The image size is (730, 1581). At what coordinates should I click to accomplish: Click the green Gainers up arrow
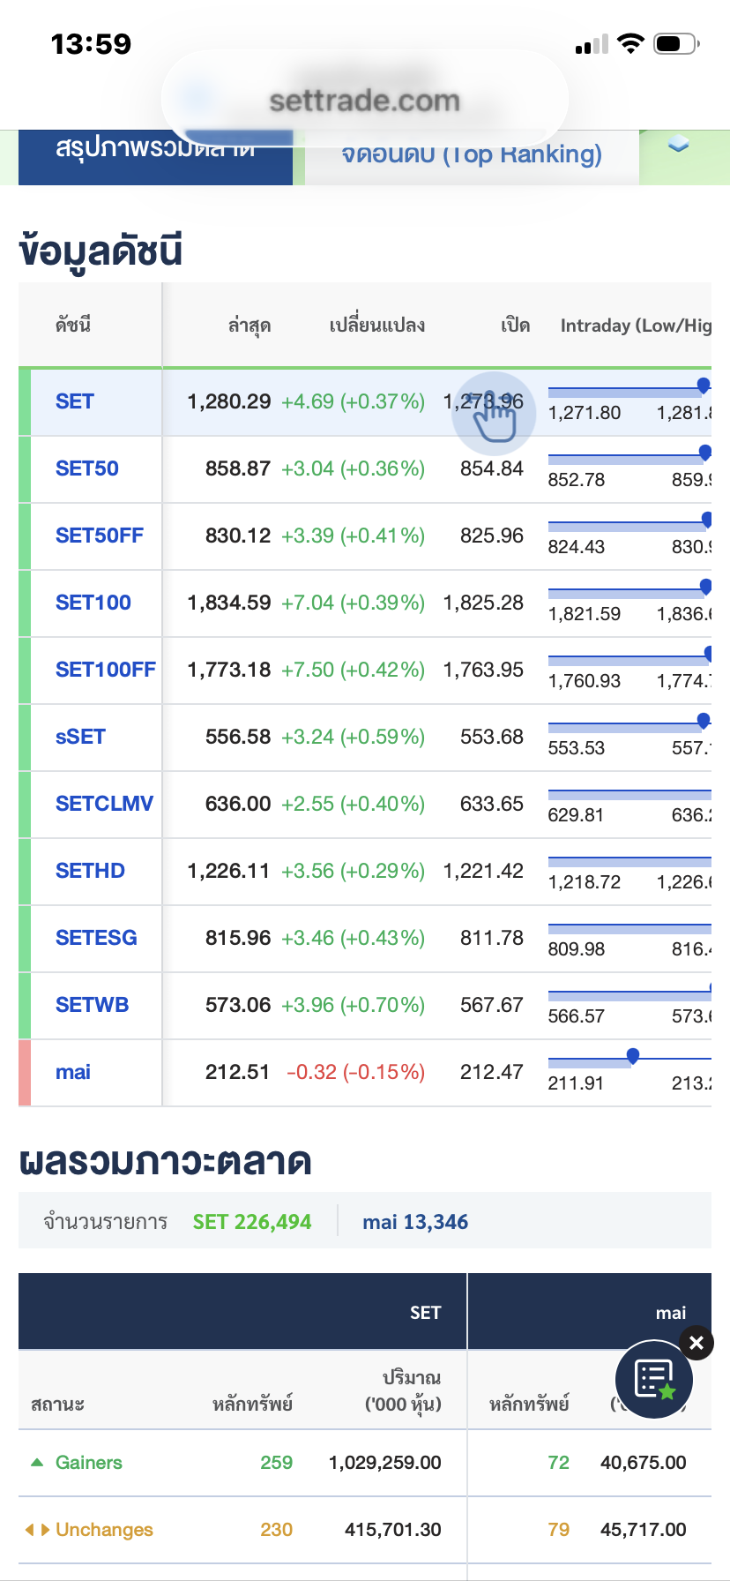click(x=37, y=1462)
